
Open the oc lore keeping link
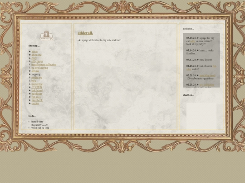click(39, 68)
